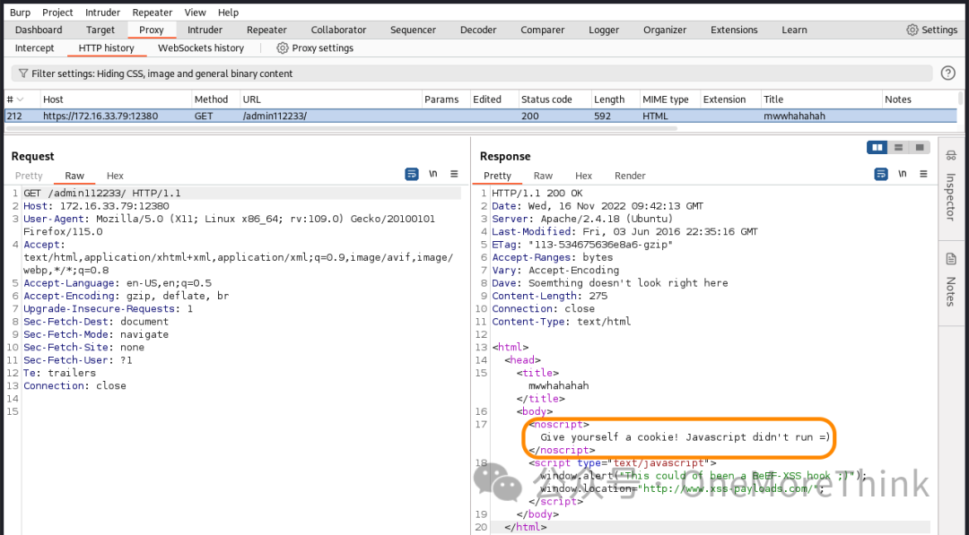
Task: Open Response pane hamburger options menu
Action: point(923,174)
